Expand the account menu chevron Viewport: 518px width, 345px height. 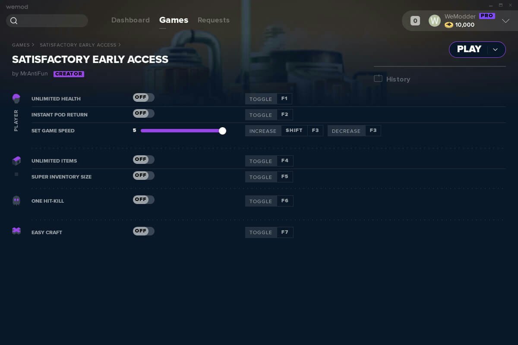(x=506, y=21)
